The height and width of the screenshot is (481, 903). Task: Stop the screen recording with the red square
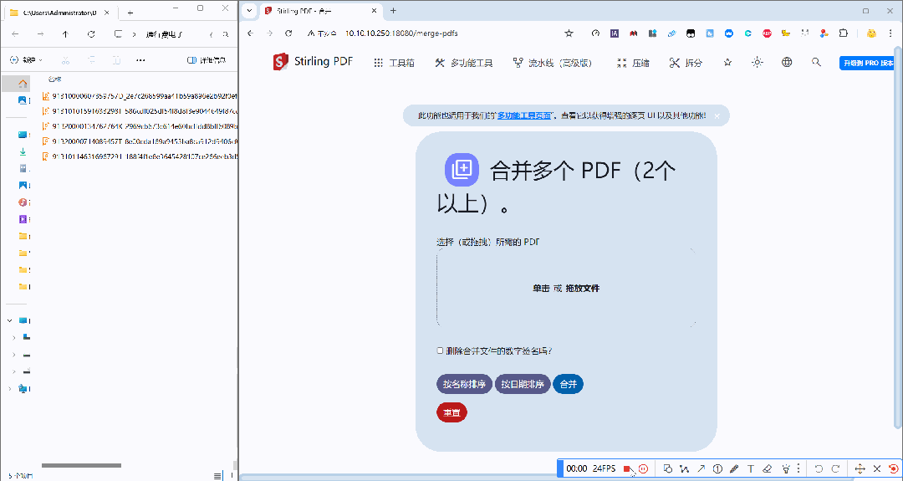(627, 469)
